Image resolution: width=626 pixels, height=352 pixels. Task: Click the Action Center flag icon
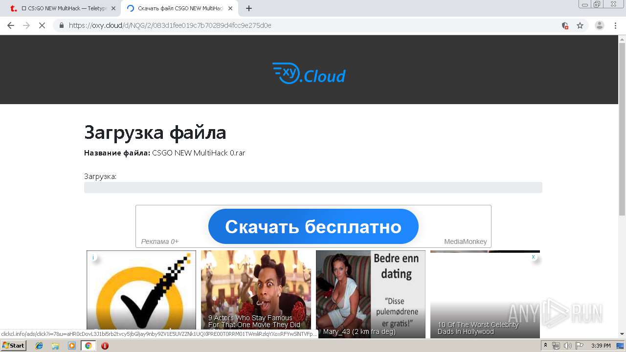click(x=579, y=346)
